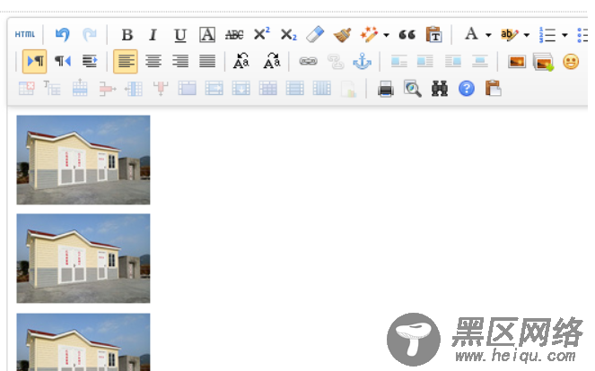Insert an anchor
Image resolution: width=595 pixels, height=371 pixels.
(x=362, y=61)
